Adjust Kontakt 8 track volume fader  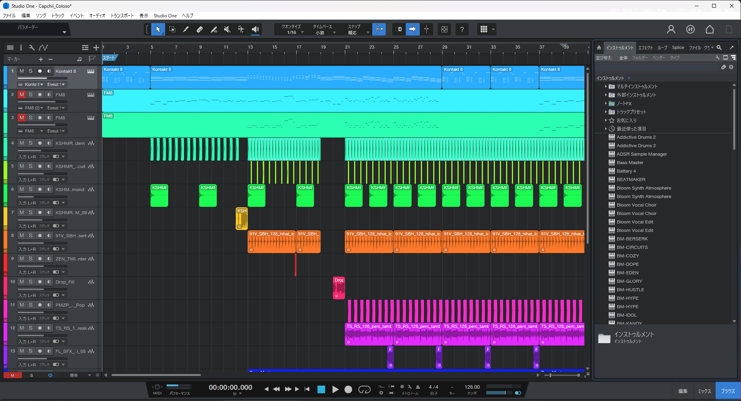pos(42,78)
